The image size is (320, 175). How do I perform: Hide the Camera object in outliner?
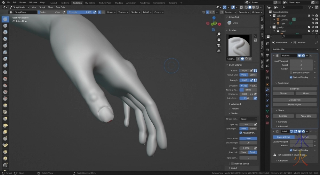313,19
